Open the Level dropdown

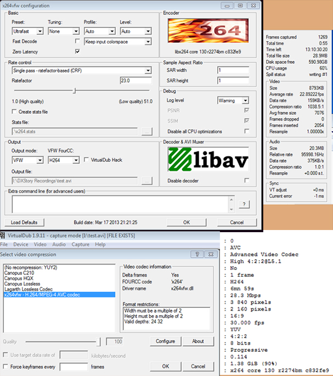[136, 31]
